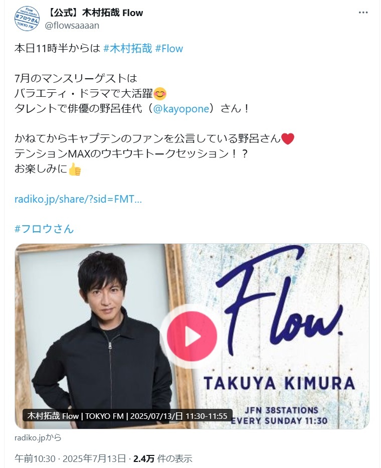This screenshot has height=468, width=381.
Task: Click the thumbs up emoji
Action: 75,169
